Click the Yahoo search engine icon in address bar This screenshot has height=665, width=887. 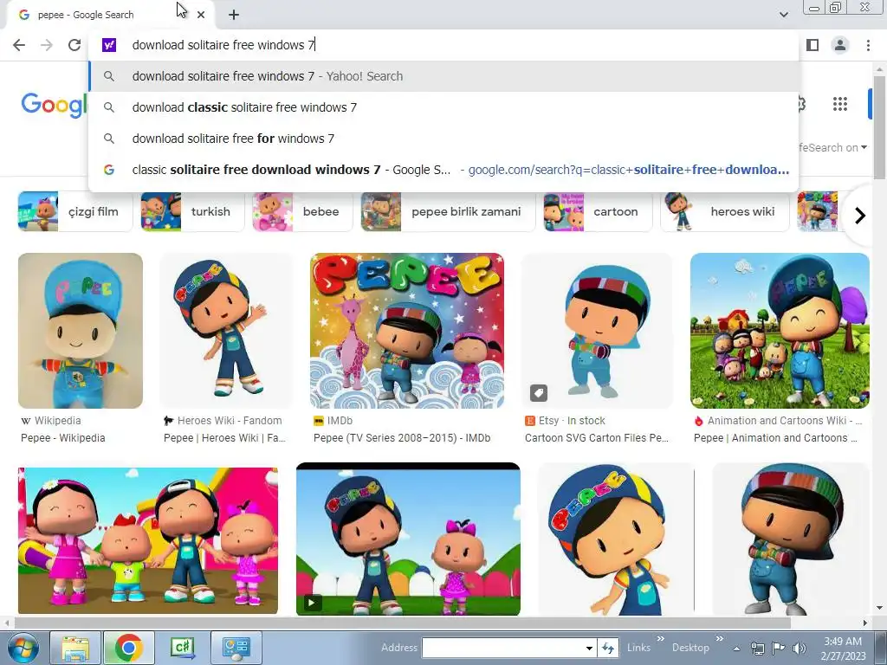[x=108, y=45]
